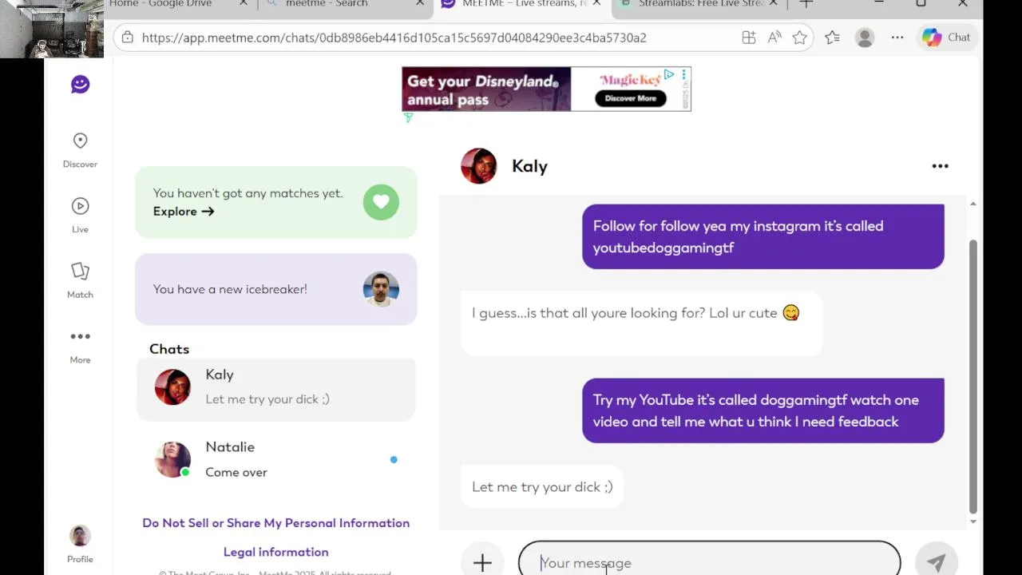Open the Live play icon in sidebar
Screen dimensions: 1022x575
click(80, 206)
